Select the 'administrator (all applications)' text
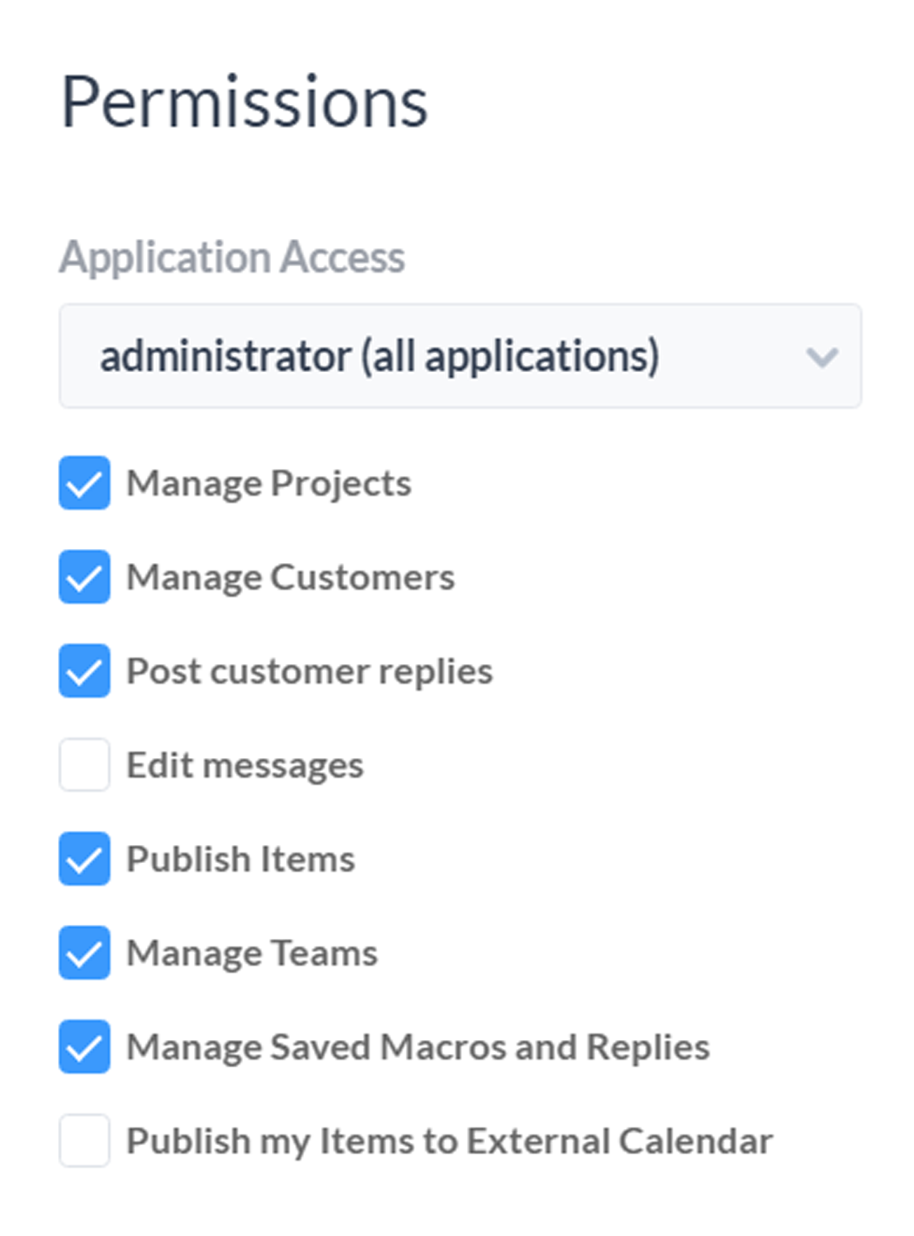 click(380, 356)
